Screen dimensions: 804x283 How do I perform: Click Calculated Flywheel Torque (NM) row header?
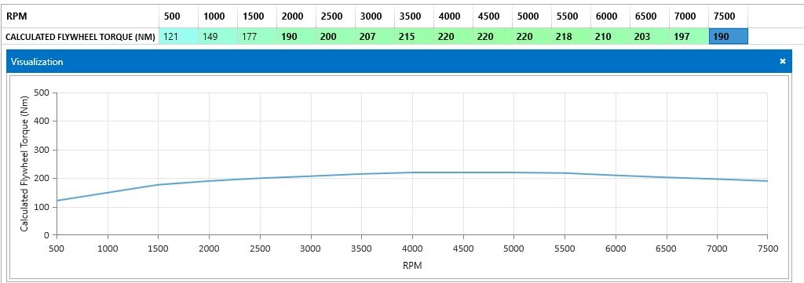(x=80, y=37)
